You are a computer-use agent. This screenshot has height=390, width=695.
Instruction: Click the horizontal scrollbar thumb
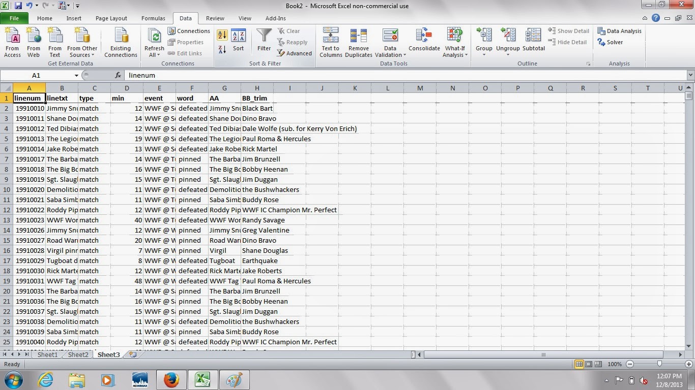click(543, 354)
